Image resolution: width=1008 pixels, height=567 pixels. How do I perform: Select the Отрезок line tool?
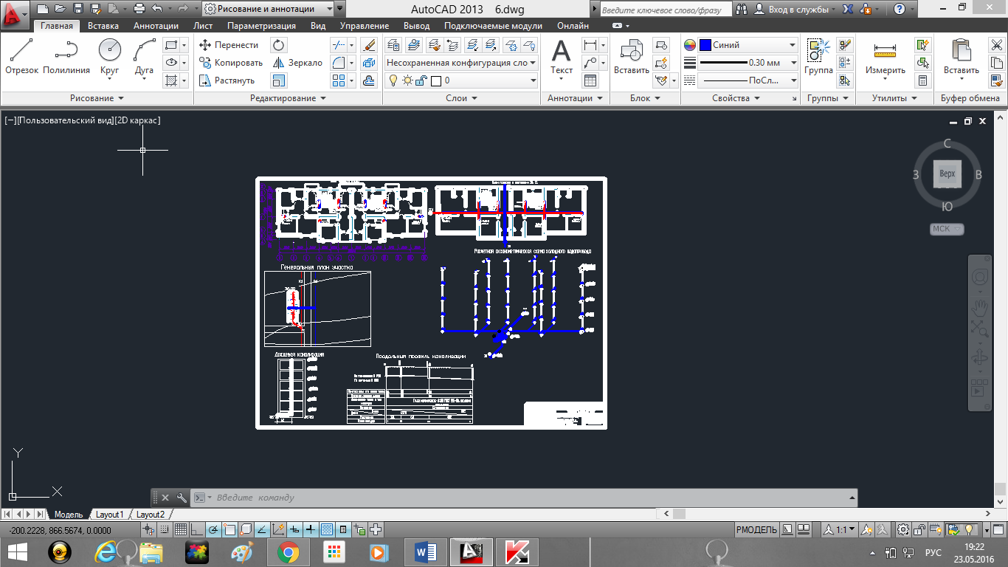[x=21, y=57]
